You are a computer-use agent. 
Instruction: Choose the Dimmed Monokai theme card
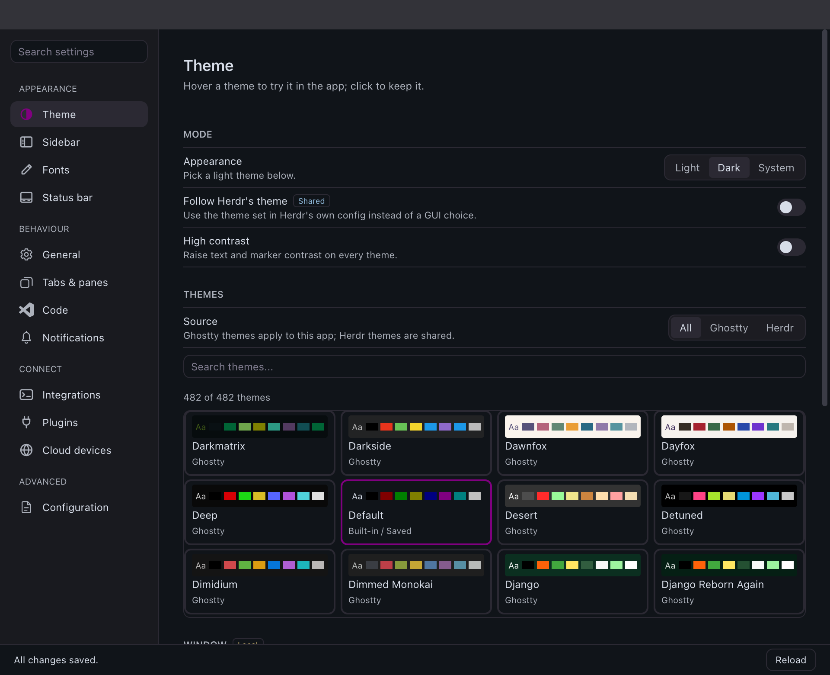(x=416, y=582)
